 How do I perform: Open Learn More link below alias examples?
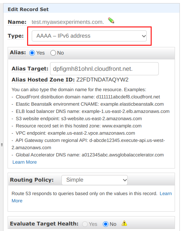[25, 162]
